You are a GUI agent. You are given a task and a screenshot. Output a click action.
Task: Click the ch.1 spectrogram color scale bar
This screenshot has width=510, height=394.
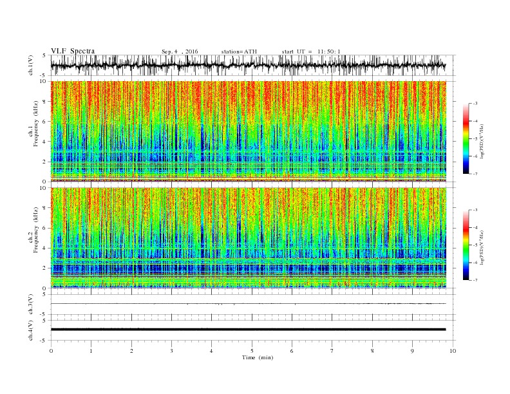coord(466,138)
